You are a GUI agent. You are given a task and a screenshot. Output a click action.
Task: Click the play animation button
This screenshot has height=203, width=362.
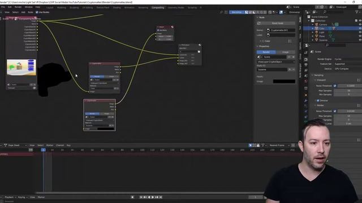tap(153, 197)
